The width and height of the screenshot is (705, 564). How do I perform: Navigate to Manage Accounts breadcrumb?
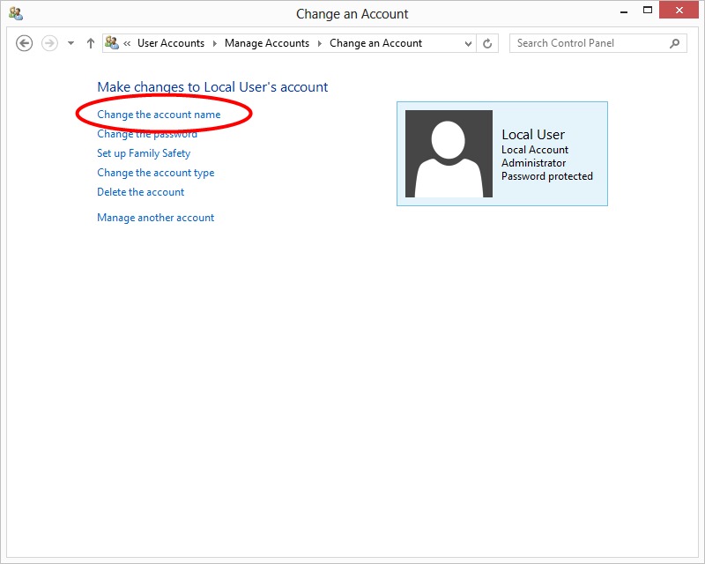tap(267, 43)
